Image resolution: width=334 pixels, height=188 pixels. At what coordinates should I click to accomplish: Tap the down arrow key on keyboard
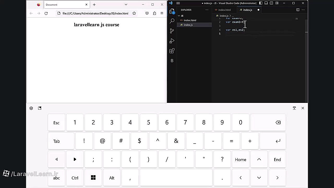(259, 178)
